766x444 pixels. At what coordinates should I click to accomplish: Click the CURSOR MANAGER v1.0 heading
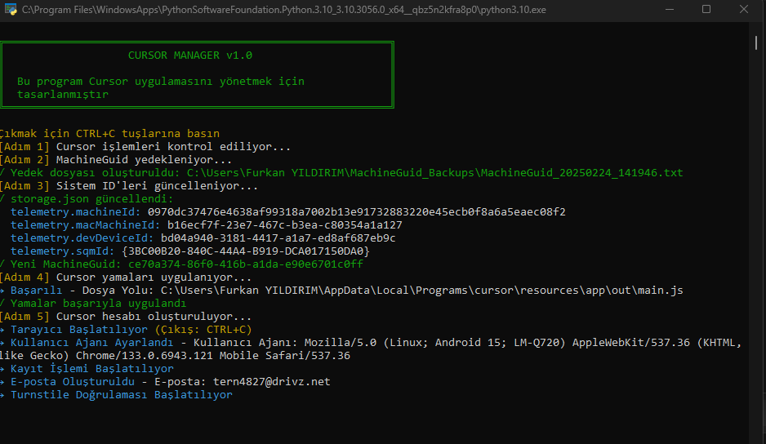coord(190,55)
